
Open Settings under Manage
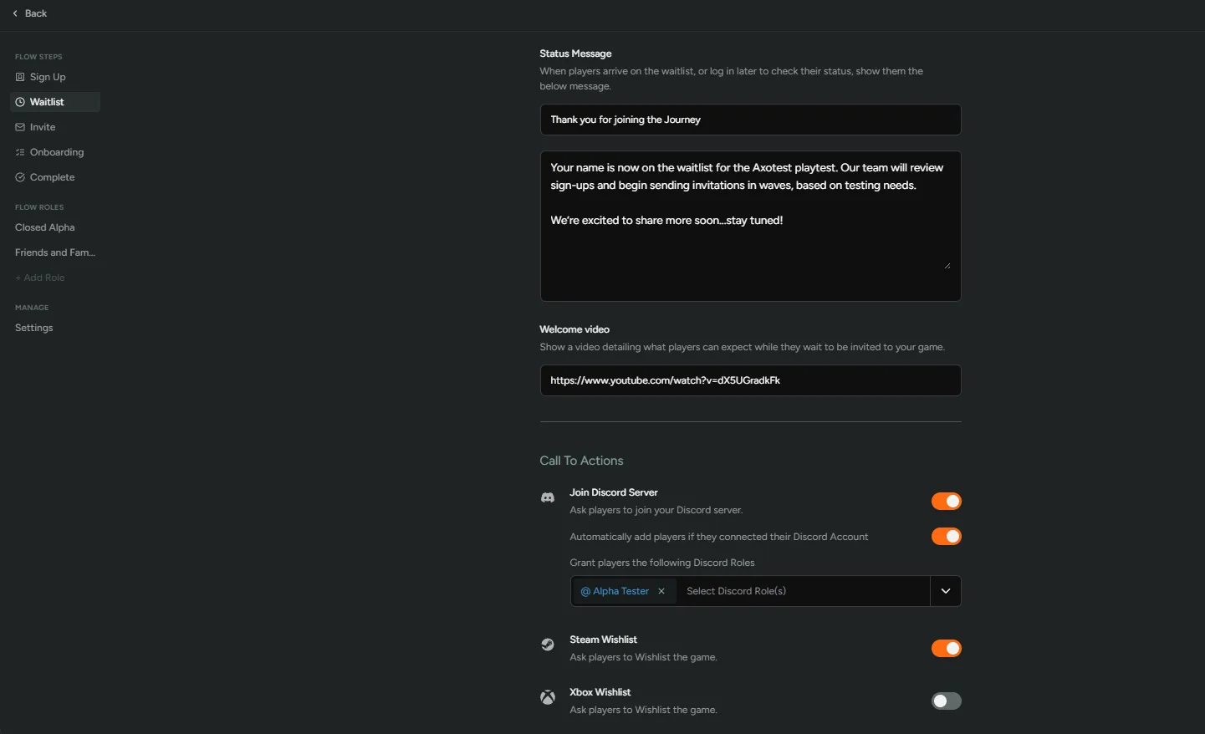[33, 328]
